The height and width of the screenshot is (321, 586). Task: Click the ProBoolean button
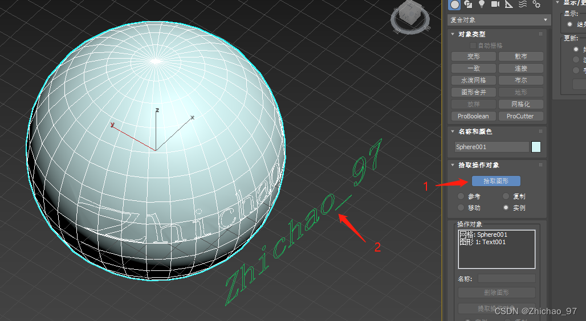(x=474, y=116)
